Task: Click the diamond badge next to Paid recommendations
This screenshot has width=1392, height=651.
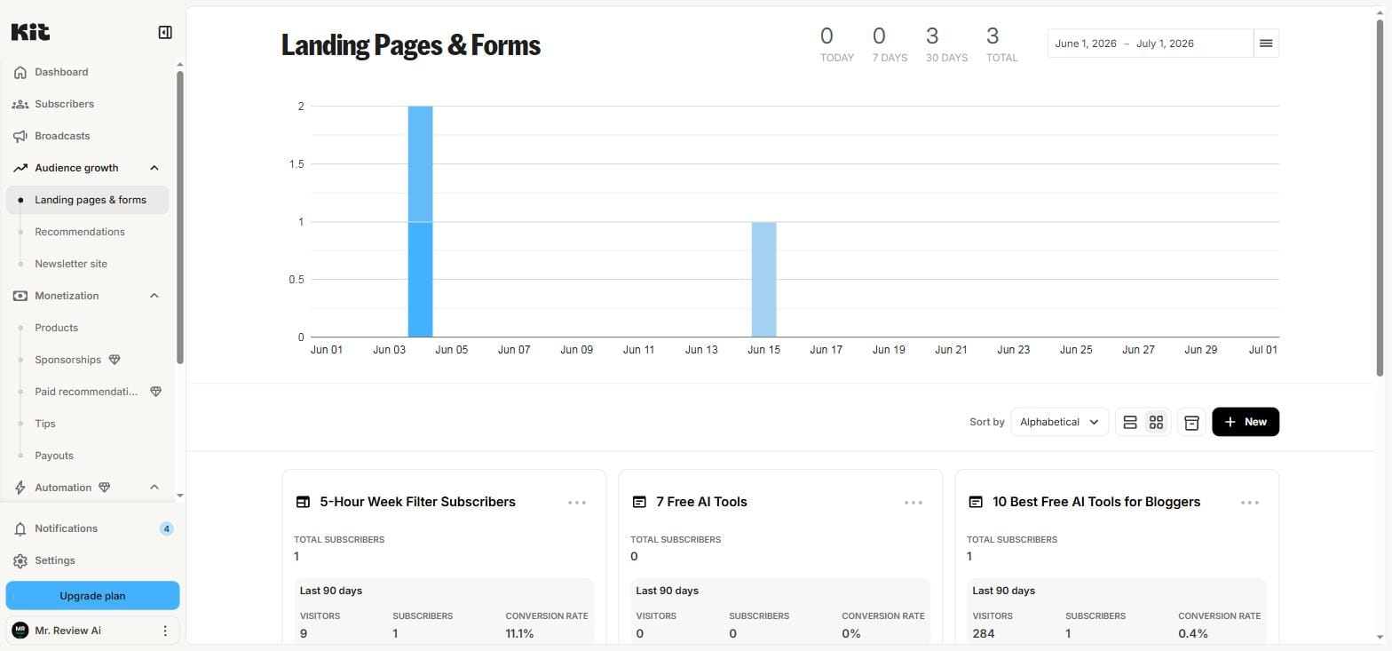Action: pos(155,392)
